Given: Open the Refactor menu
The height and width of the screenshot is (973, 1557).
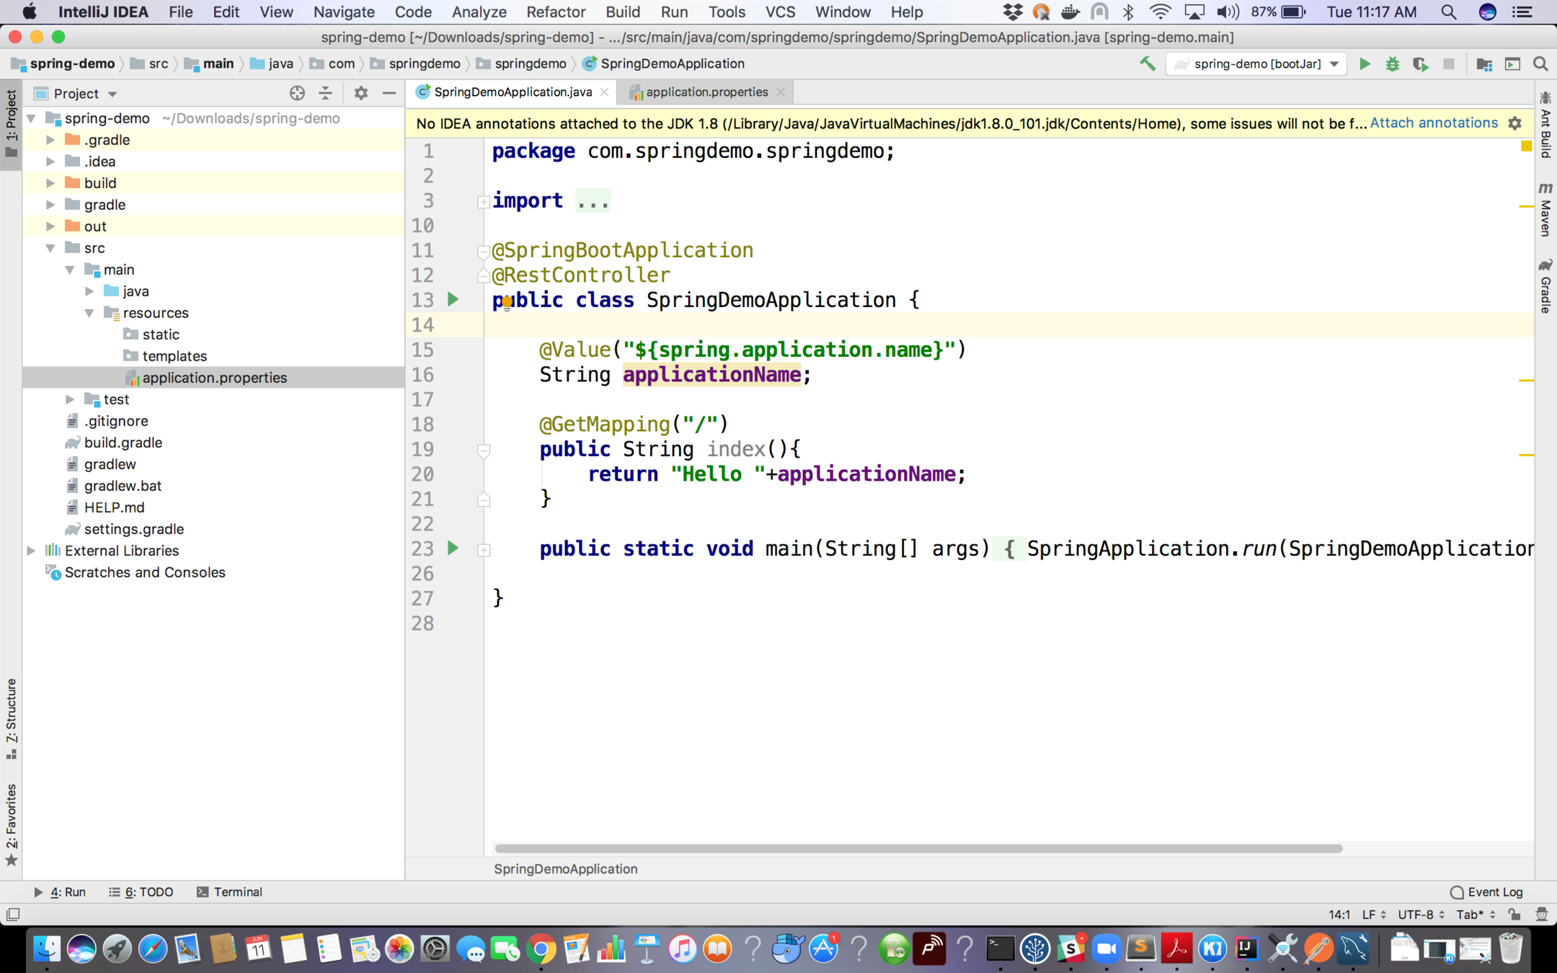Looking at the screenshot, I should [x=555, y=12].
